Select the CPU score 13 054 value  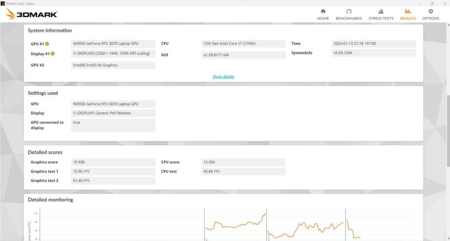pos(243,162)
